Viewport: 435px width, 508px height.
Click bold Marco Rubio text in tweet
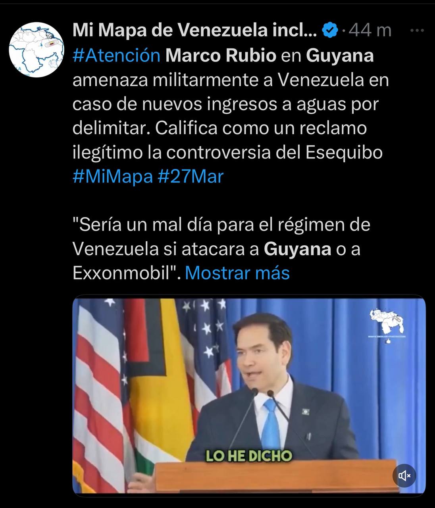(221, 56)
